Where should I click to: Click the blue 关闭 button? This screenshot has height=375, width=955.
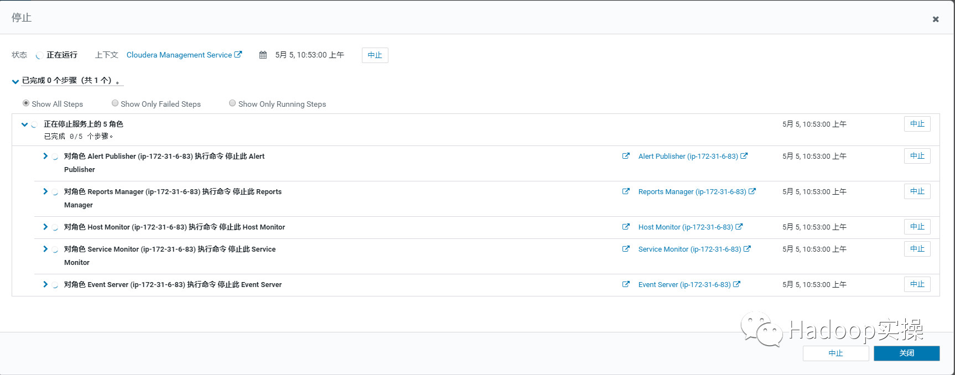pyautogui.click(x=906, y=353)
